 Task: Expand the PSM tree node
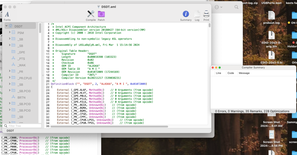(10, 32)
